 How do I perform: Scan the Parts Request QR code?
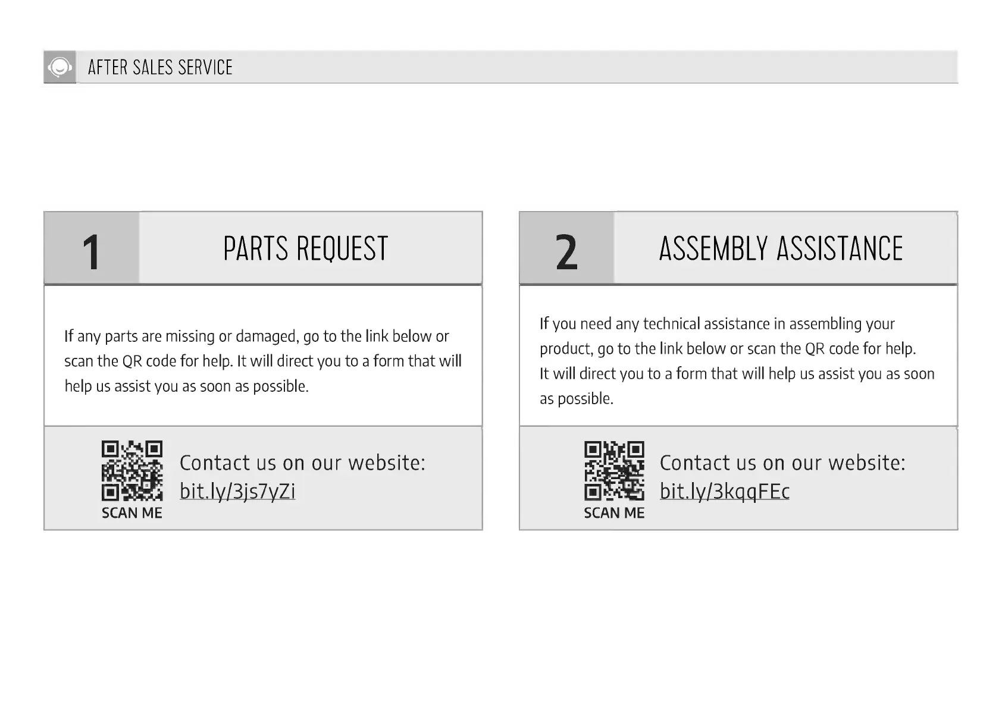[x=131, y=470]
